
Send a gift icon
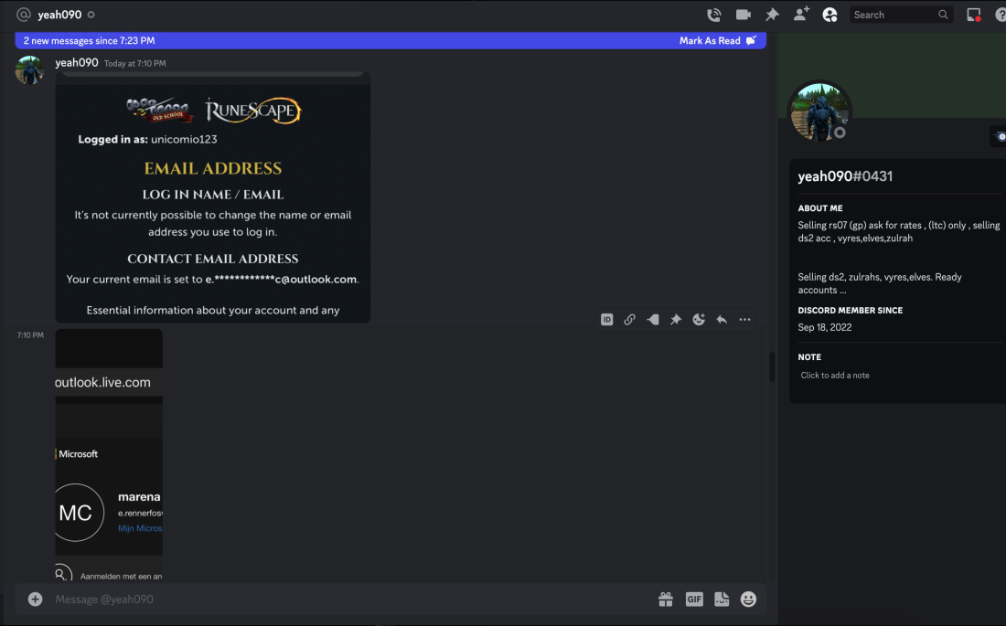(x=666, y=599)
